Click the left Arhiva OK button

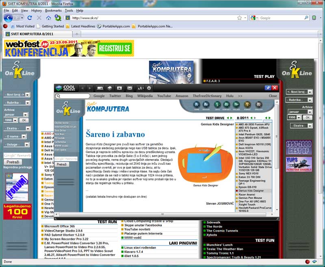pyautogui.click(x=24, y=120)
